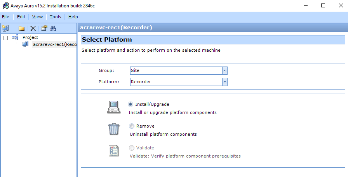Select the Install/Upgrade radio button
This screenshot has width=348, height=177.
coord(131,104)
